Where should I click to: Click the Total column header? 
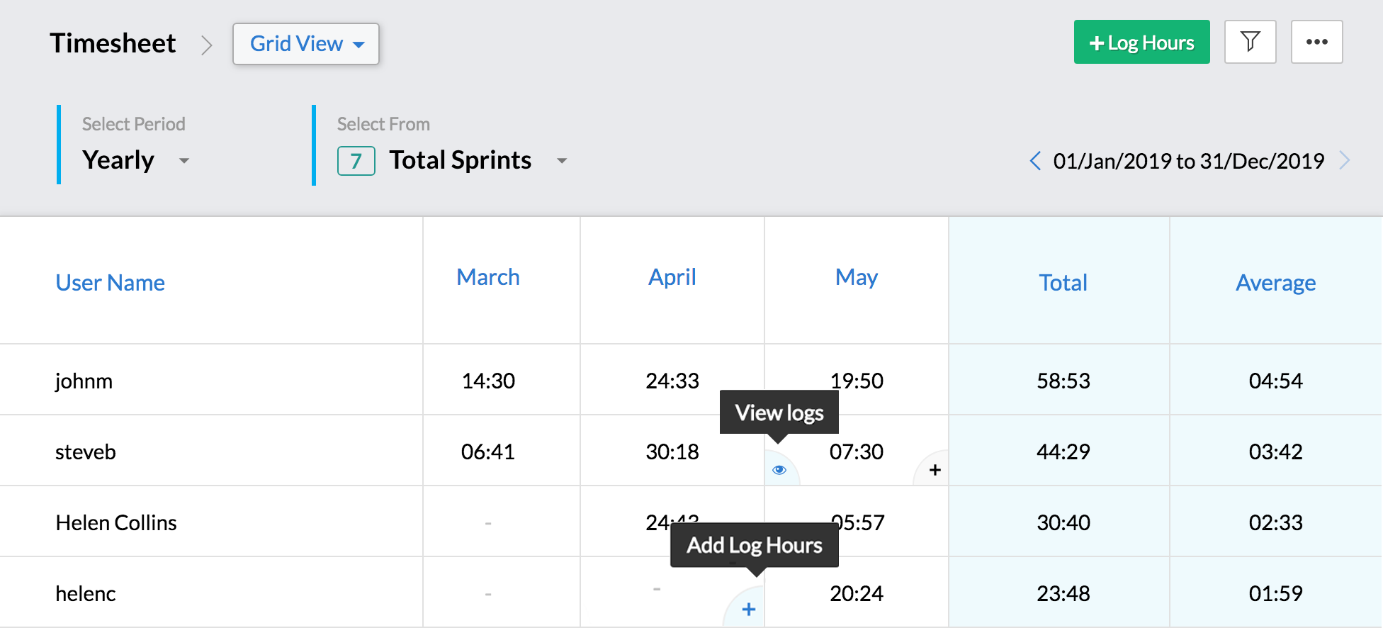[1063, 283]
